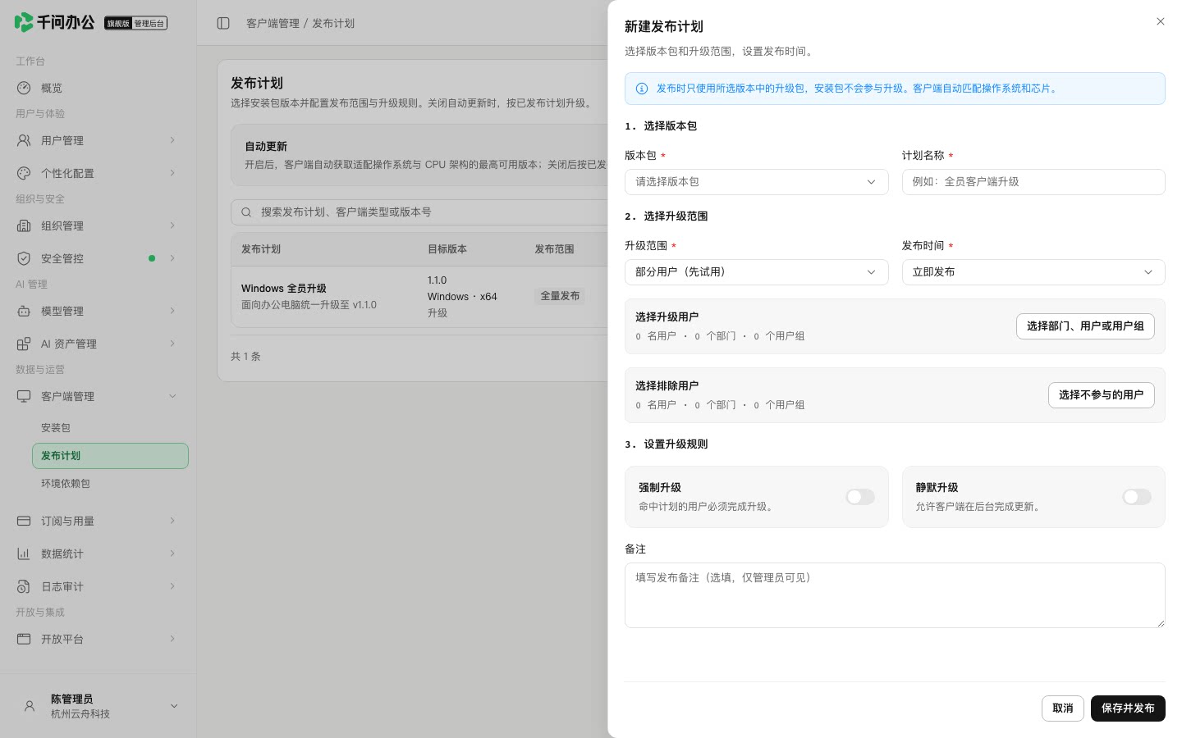Toggle the sidebar collapse icon
The height and width of the screenshot is (738, 1182).
pos(223,23)
